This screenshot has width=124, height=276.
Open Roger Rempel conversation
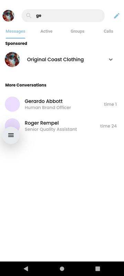click(62, 126)
